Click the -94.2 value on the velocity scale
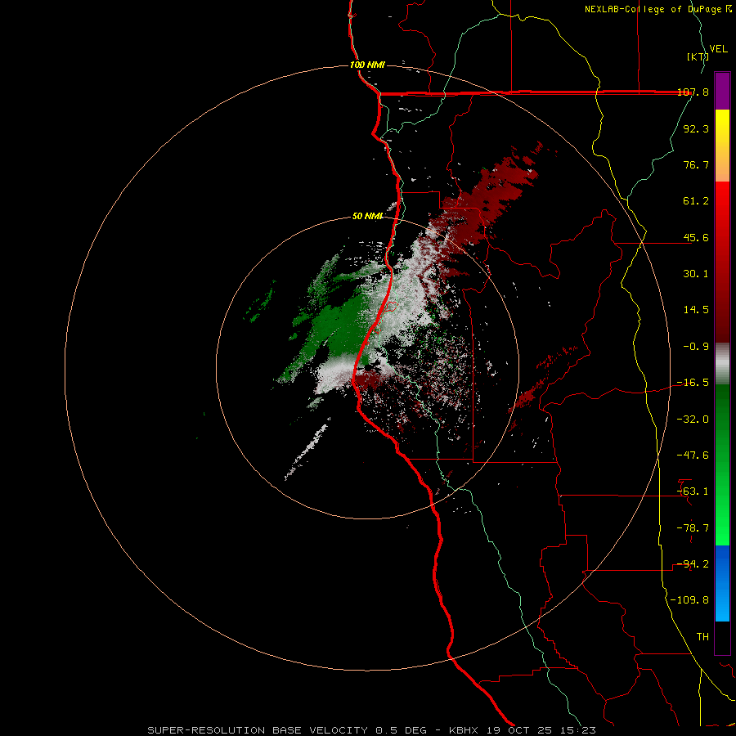The width and height of the screenshot is (736, 736). (x=693, y=564)
